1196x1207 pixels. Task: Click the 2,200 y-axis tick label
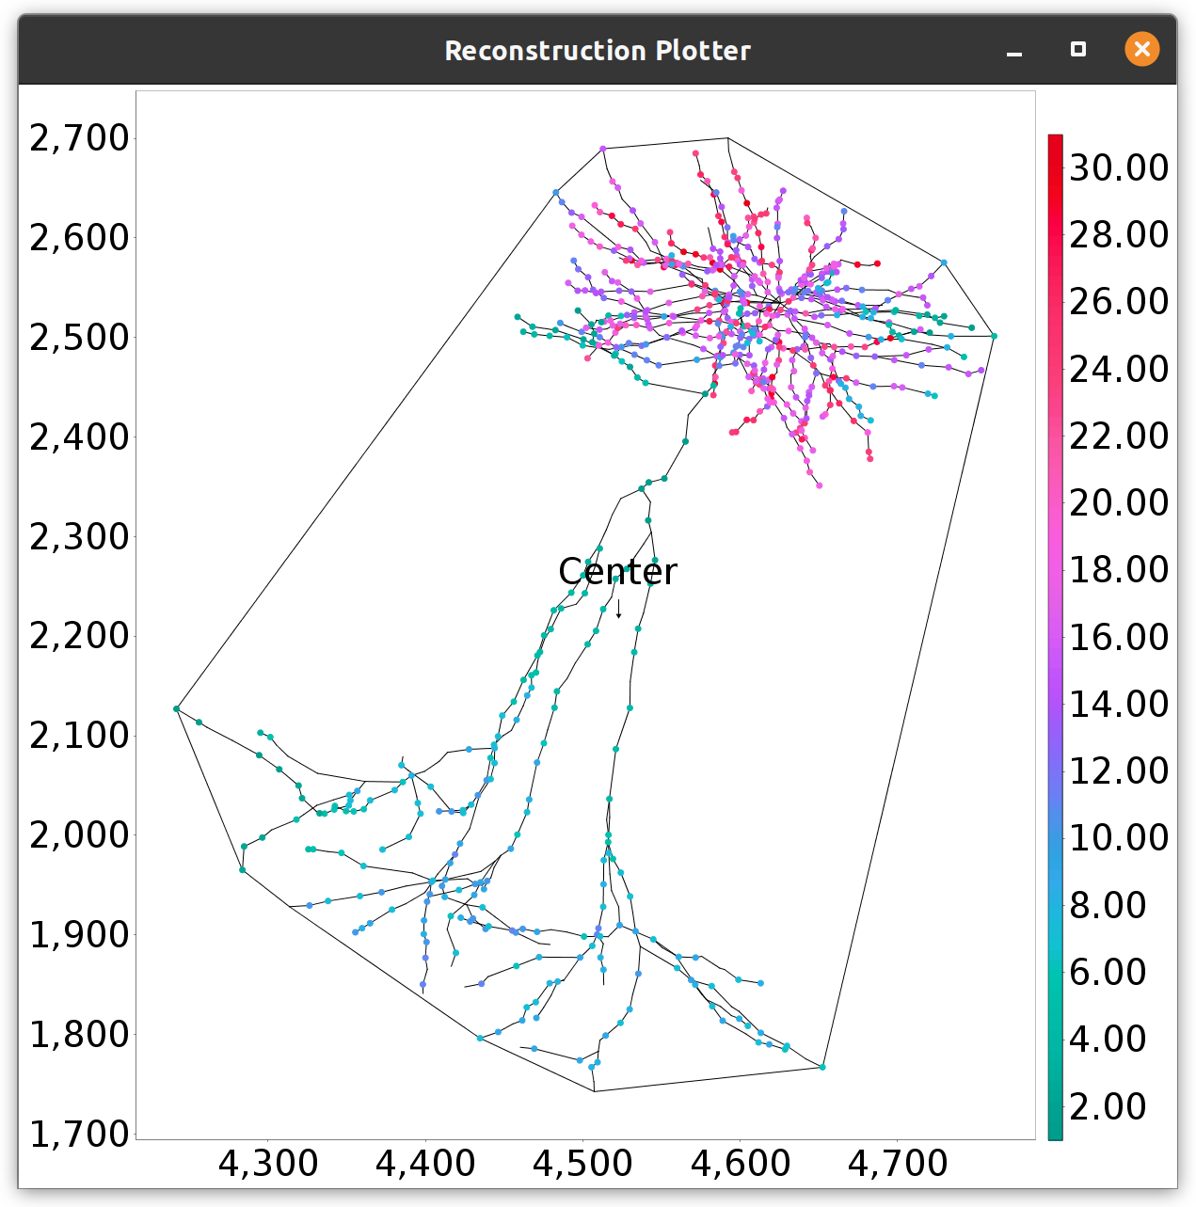(79, 636)
